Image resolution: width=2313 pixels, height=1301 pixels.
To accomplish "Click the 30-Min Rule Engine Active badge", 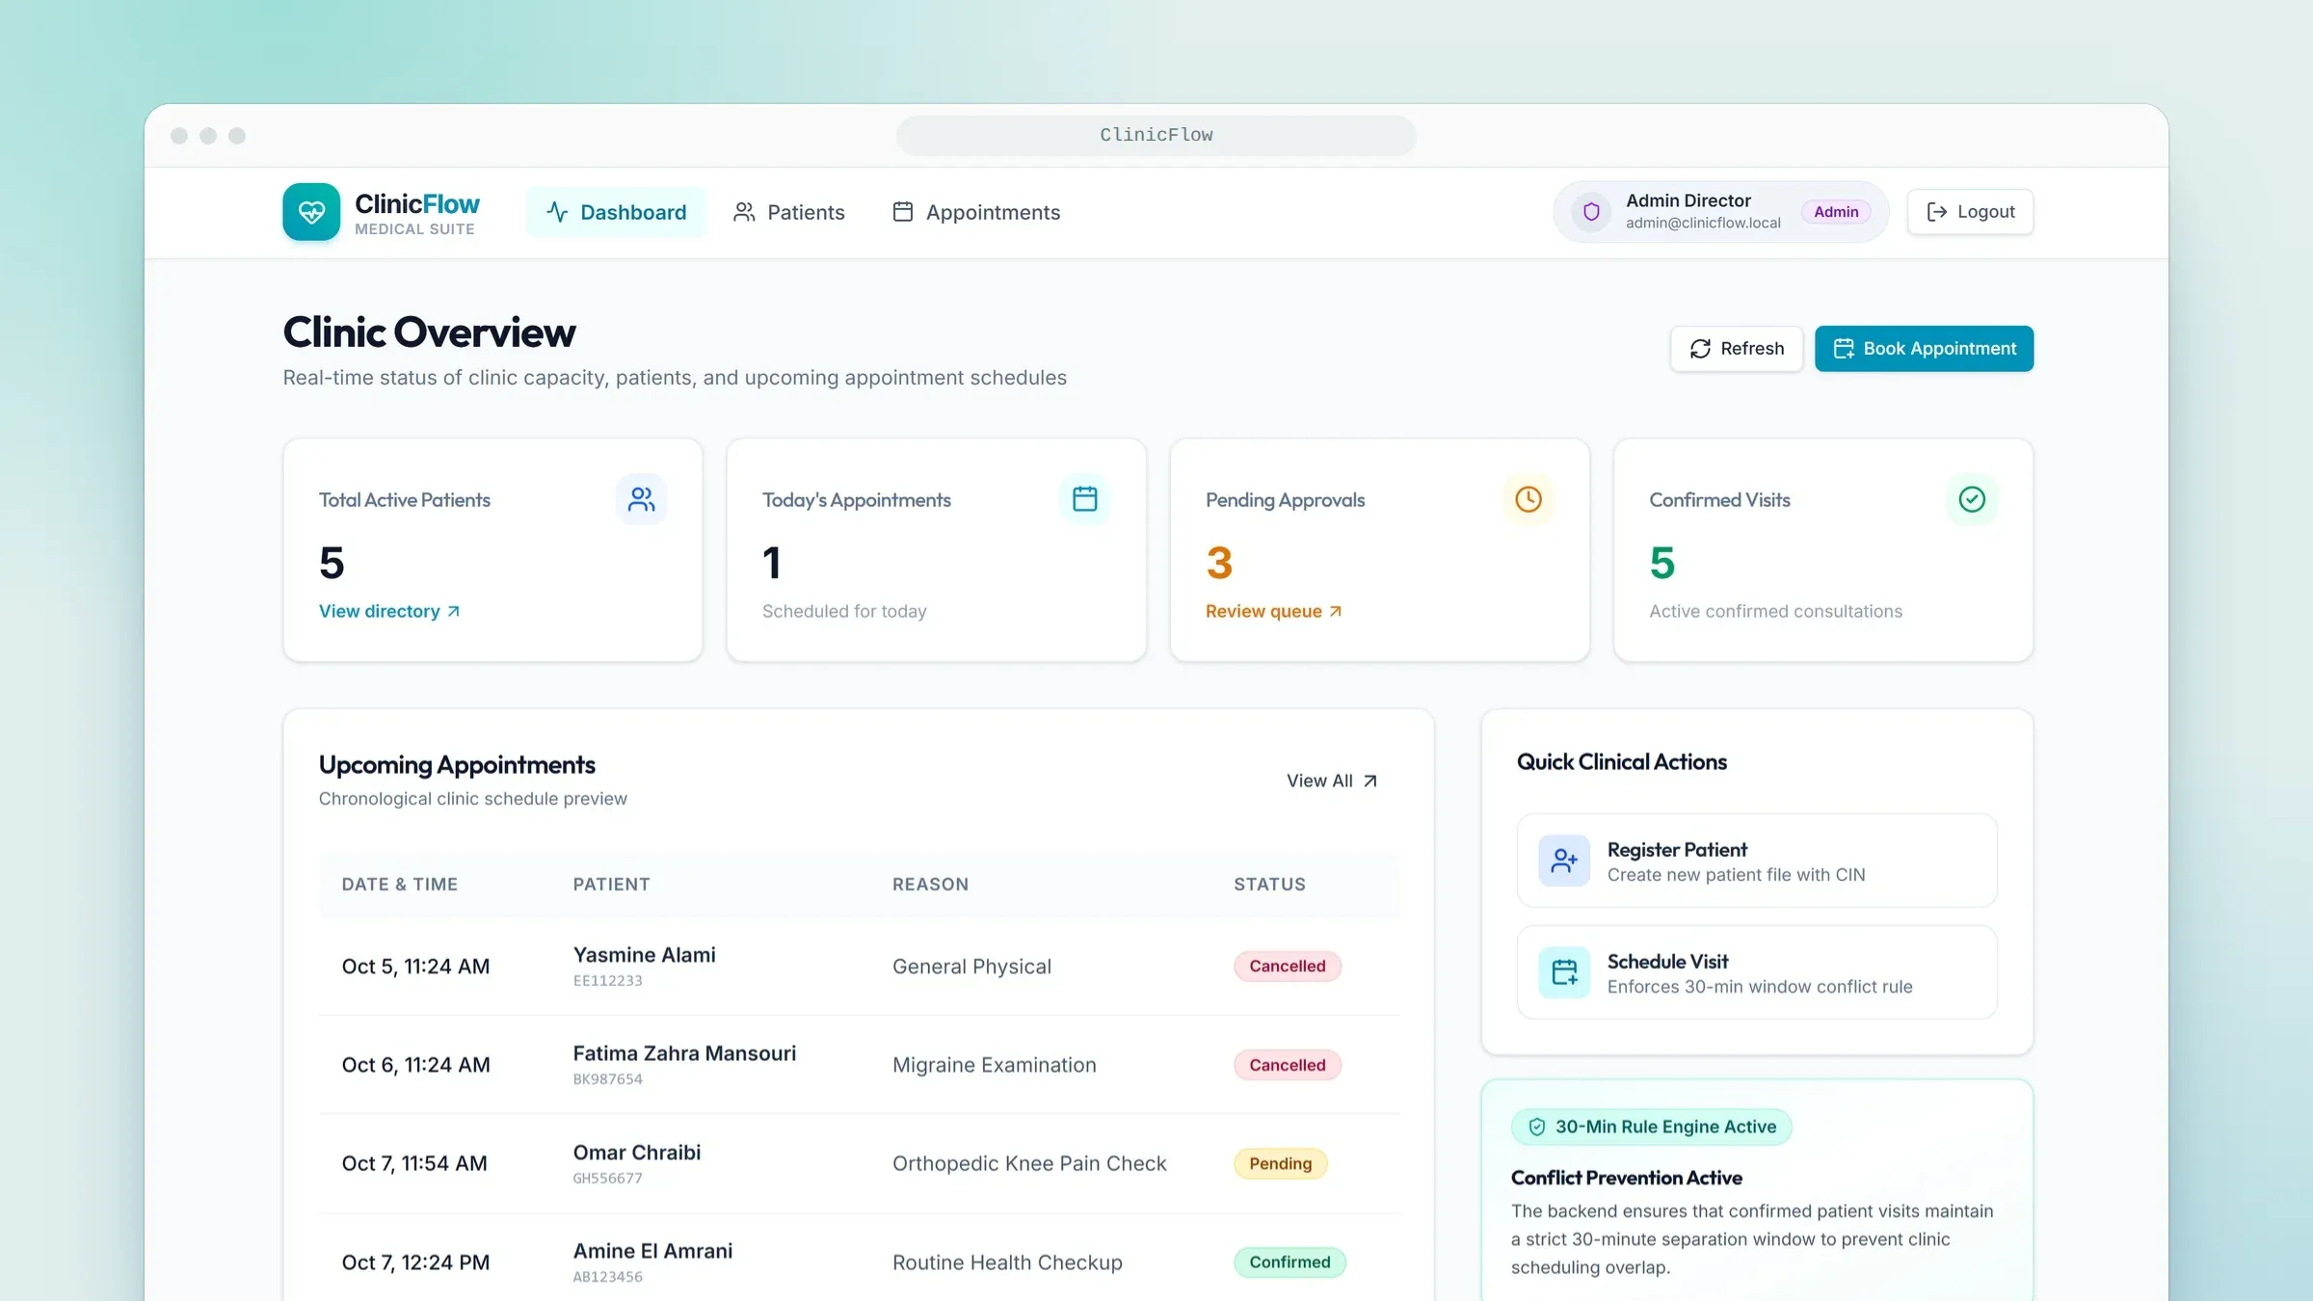I will (x=1652, y=1127).
